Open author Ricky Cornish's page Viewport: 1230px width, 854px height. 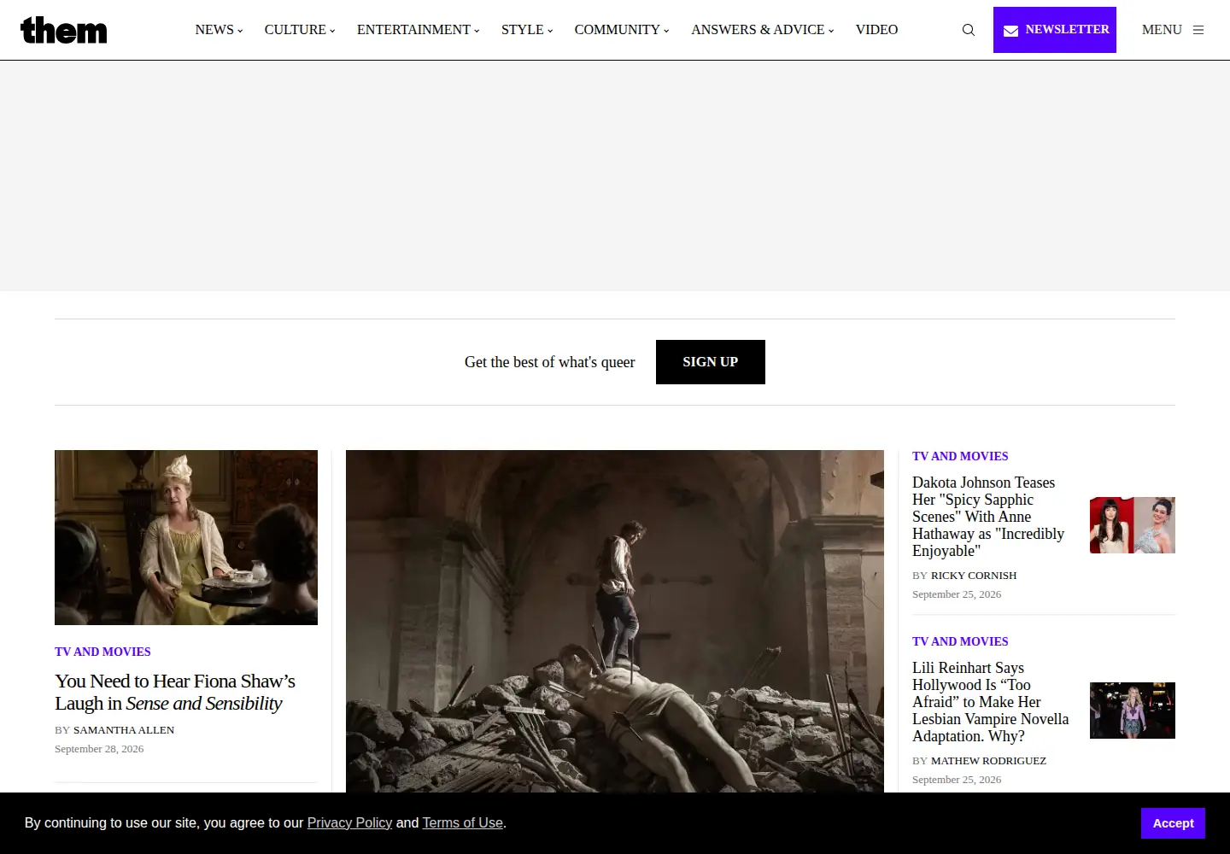point(974,576)
